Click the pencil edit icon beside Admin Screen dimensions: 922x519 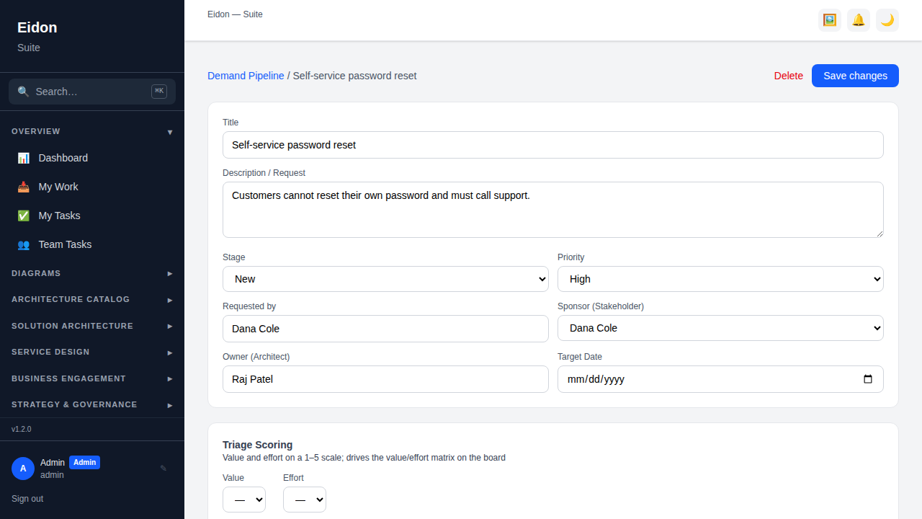pos(164,469)
